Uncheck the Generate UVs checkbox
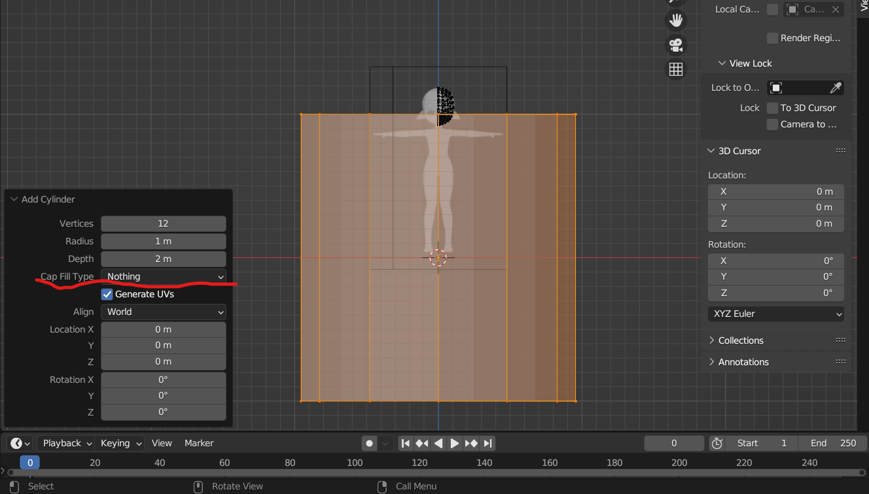Image resolution: width=869 pixels, height=494 pixels. click(x=107, y=294)
